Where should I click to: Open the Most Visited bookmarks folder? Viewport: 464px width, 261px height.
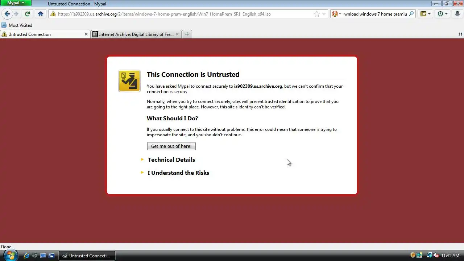point(17,25)
